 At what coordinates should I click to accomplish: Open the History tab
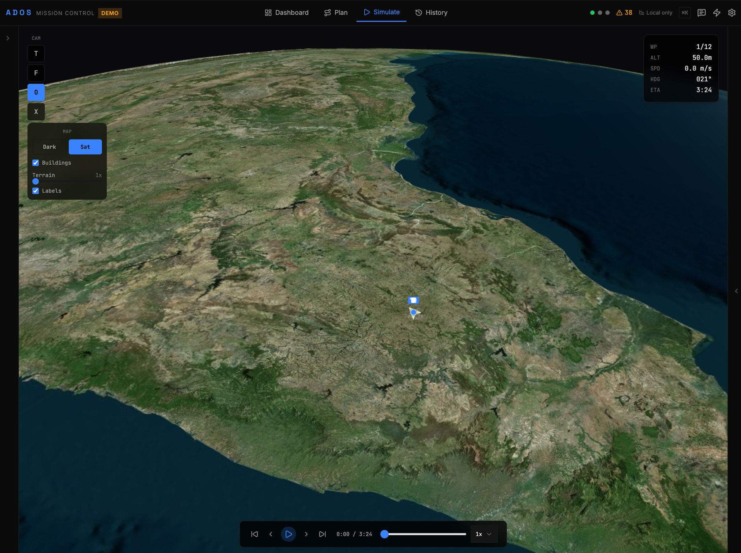pyautogui.click(x=431, y=13)
